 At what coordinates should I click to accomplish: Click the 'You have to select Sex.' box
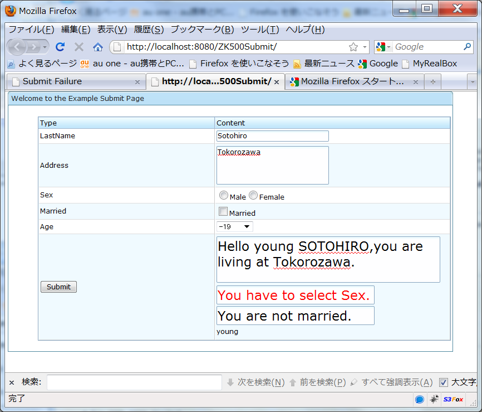point(296,295)
